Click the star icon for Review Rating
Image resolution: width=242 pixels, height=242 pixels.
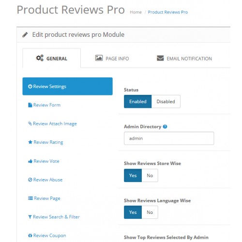tap(30, 142)
